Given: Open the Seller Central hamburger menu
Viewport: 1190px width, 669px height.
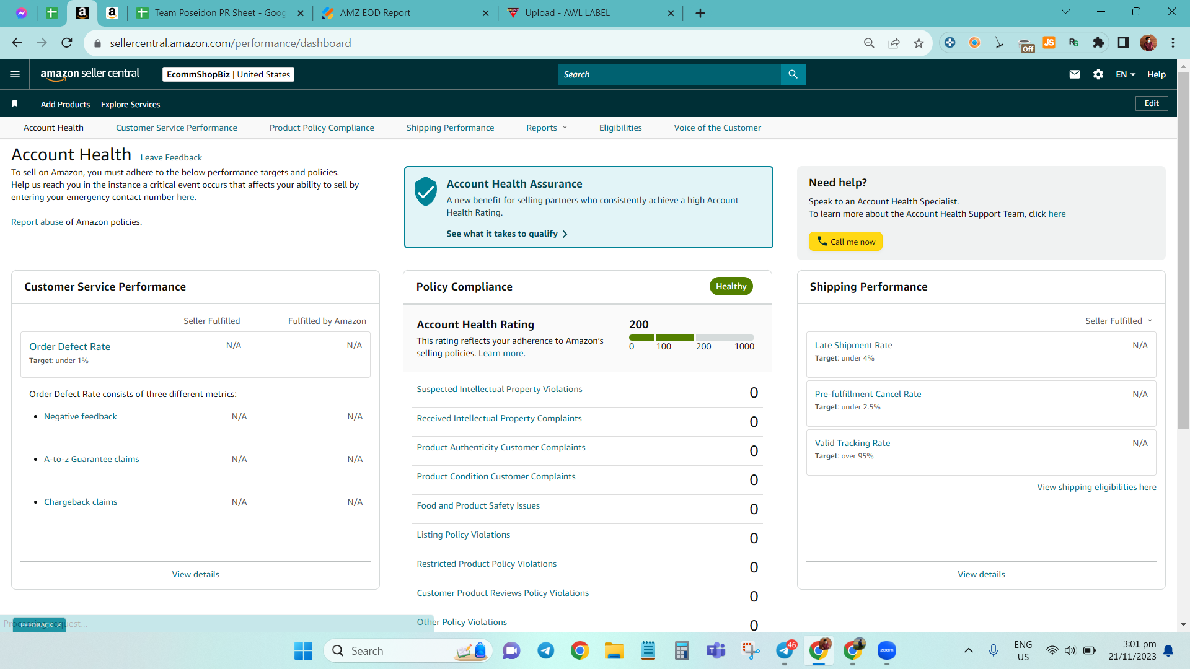Looking at the screenshot, I should (x=15, y=74).
